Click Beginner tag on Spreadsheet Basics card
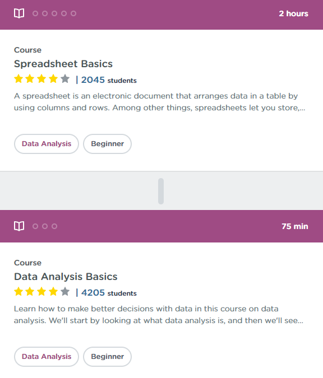The image size is (323, 378). [108, 144]
